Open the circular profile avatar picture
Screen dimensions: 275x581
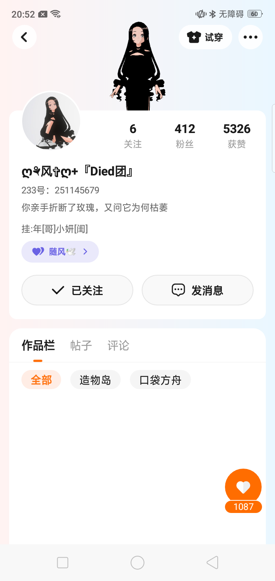click(51, 121)
